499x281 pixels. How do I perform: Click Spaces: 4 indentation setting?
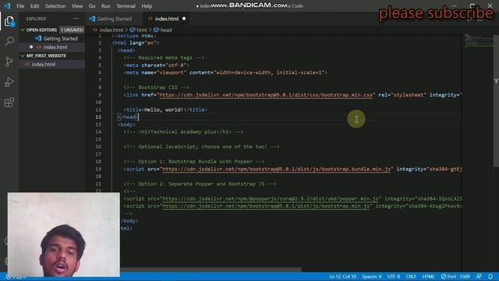(x=371, y=276)
